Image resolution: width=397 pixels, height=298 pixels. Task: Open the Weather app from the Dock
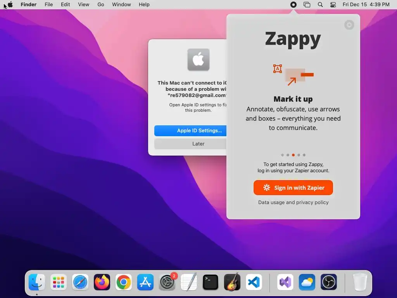point(307,282)
